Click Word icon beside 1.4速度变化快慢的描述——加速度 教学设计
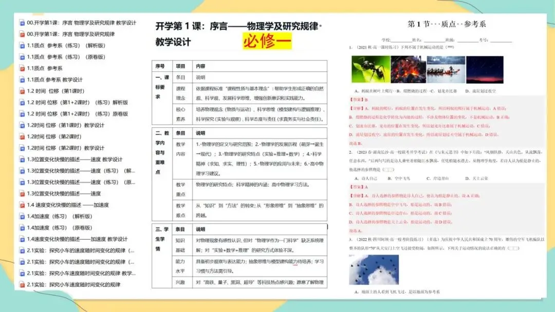This screenshot has height=312, width=555. [22, 239]
